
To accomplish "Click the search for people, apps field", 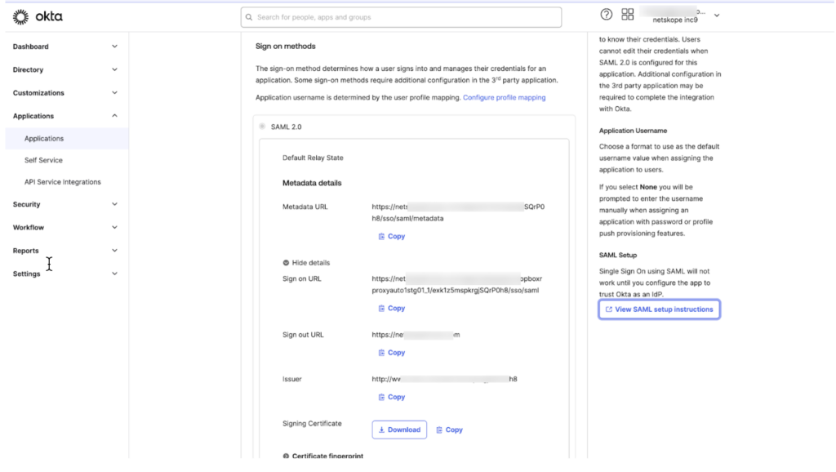I will [x=401, y=17].
